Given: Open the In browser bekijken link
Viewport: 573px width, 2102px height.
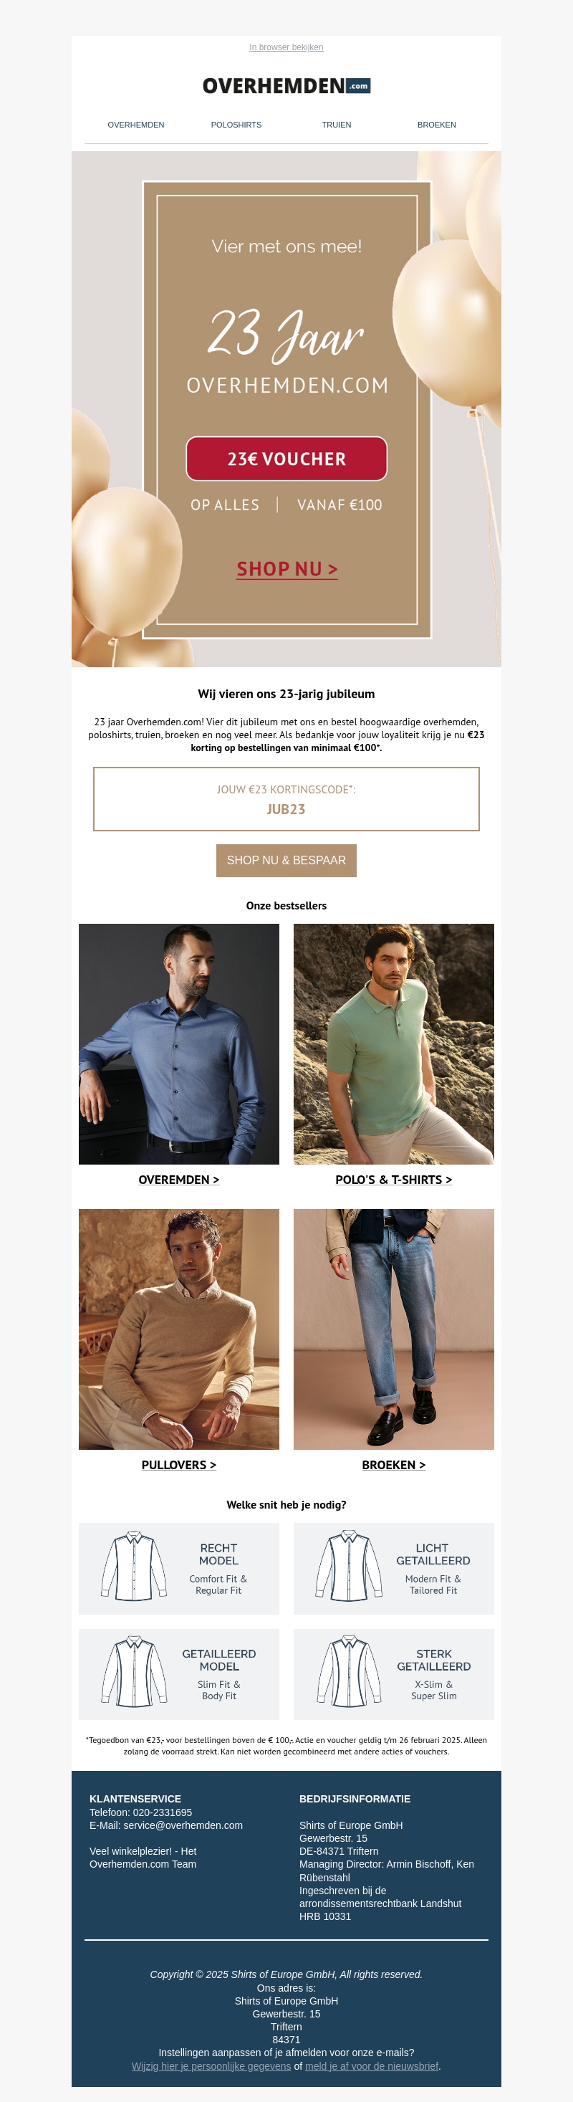Looking at the screenshot, I should [286, 47].
